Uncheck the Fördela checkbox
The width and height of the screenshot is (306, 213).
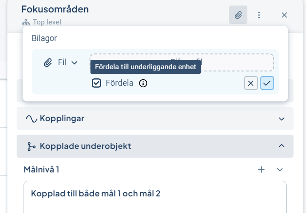[x=96, y=83]
